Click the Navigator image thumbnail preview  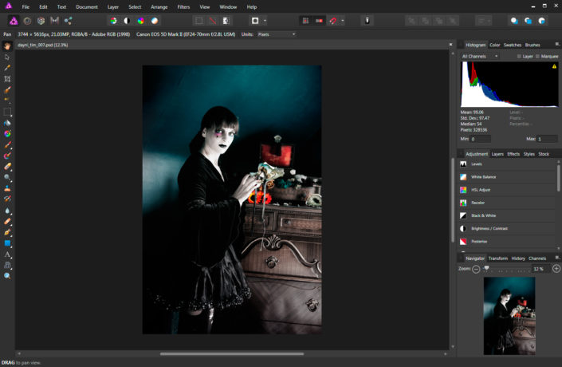[x=509, y=316]
